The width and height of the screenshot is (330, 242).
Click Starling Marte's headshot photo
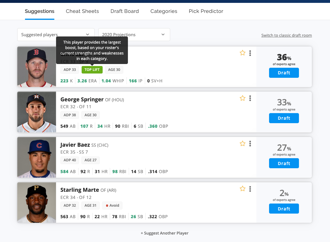click(x=37, y=202)
